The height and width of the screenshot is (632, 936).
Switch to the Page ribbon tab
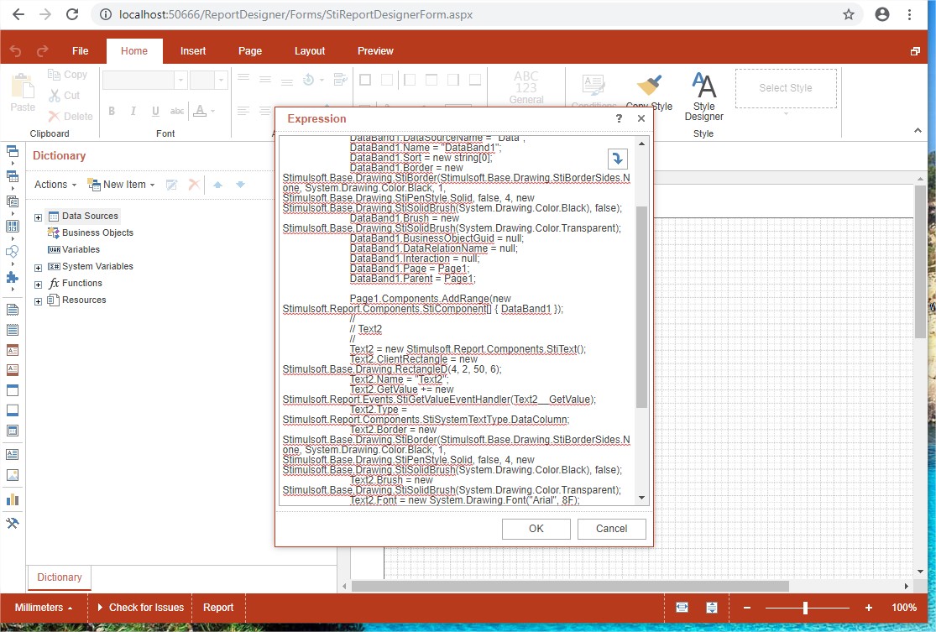click(x=250, y=51)
